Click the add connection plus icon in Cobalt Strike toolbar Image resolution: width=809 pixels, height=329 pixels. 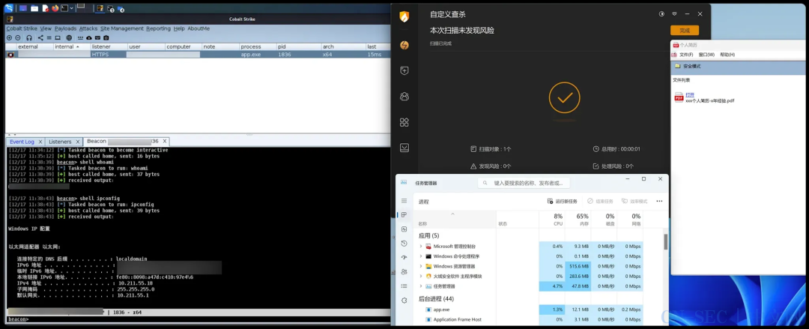click(9, 37)
